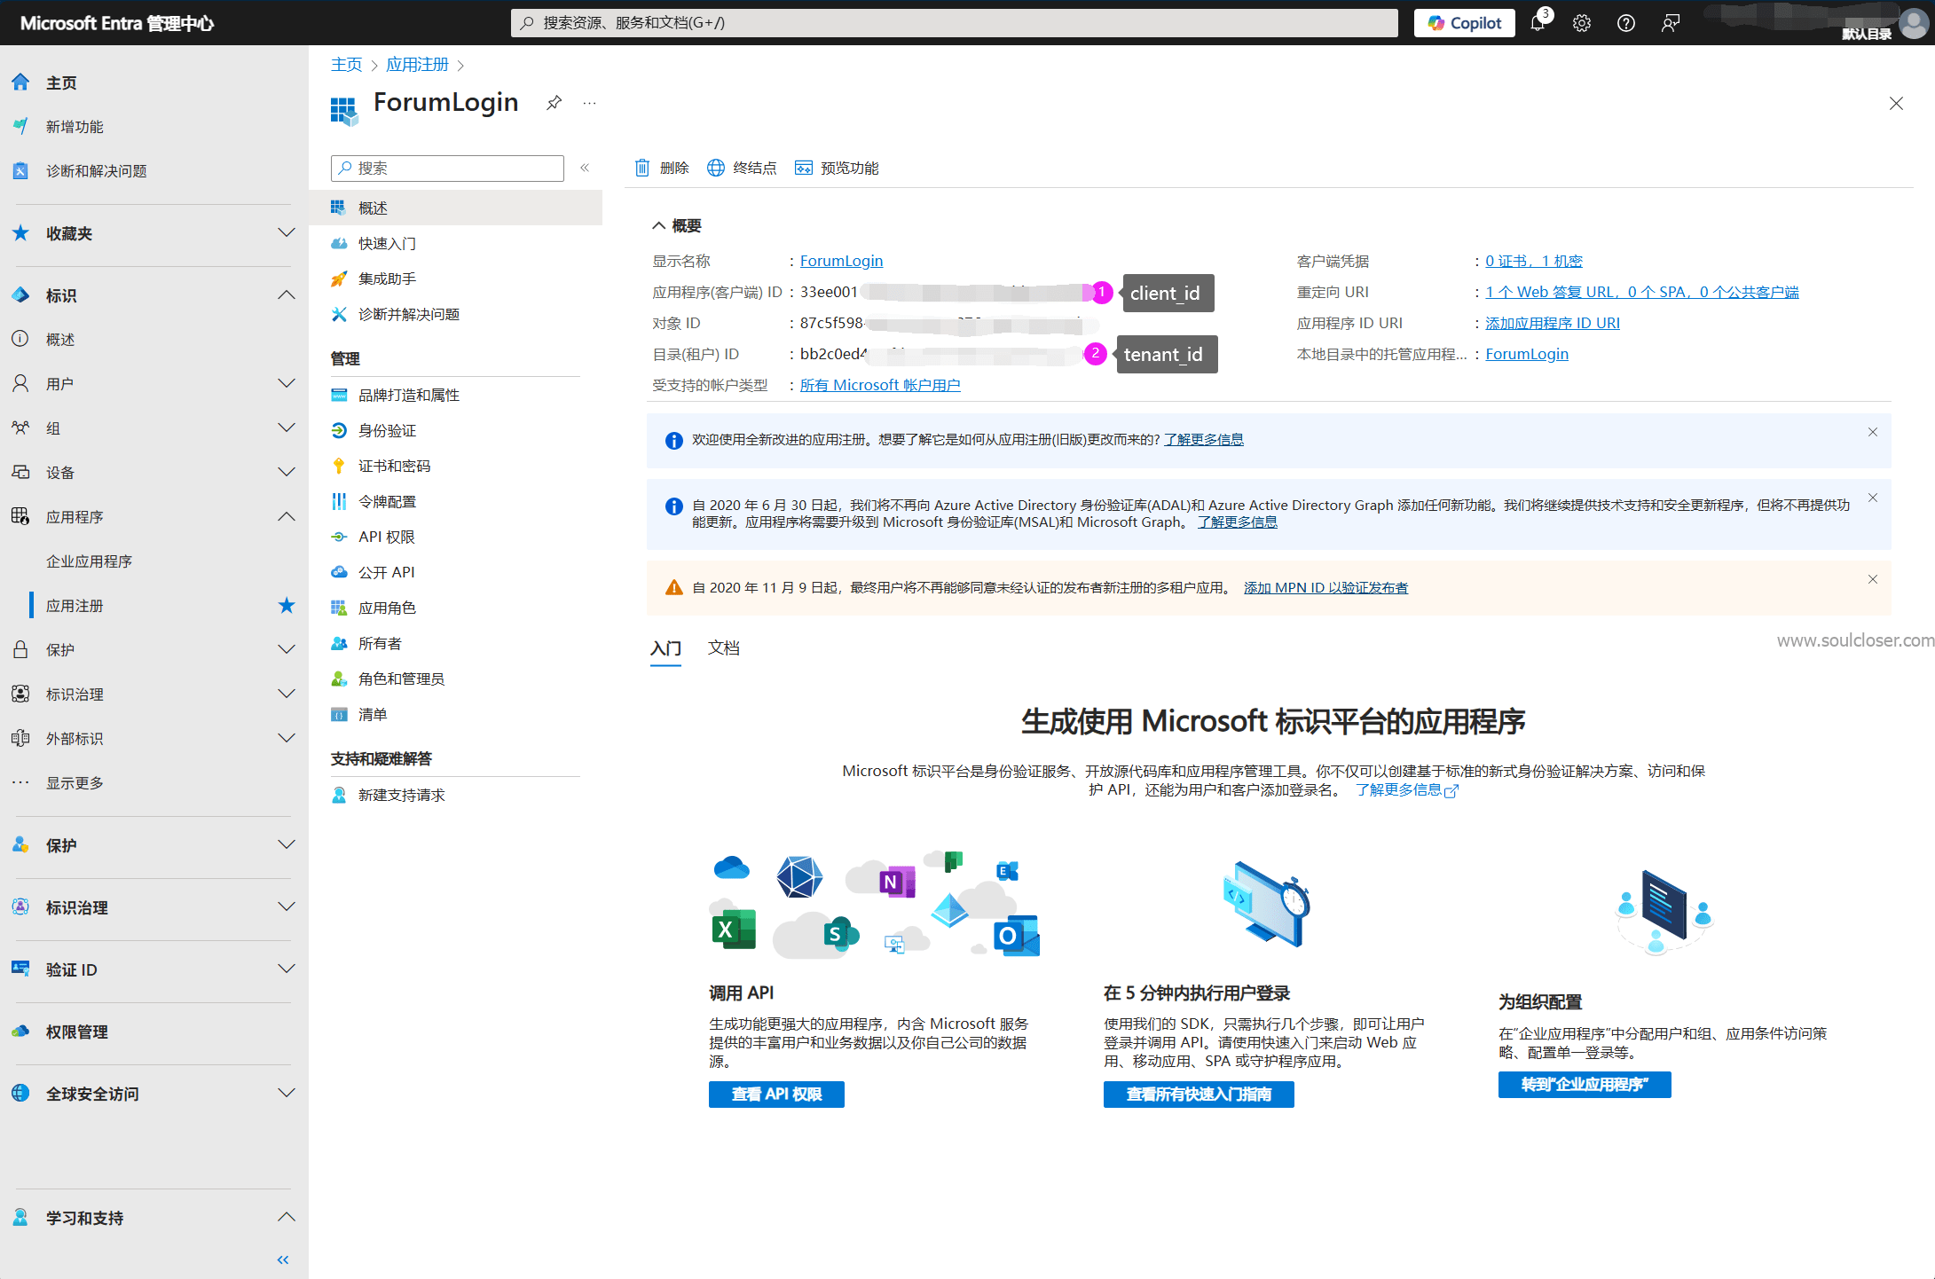
Task: Click 显示更多 to show more items
Action: tap(75, 783)
